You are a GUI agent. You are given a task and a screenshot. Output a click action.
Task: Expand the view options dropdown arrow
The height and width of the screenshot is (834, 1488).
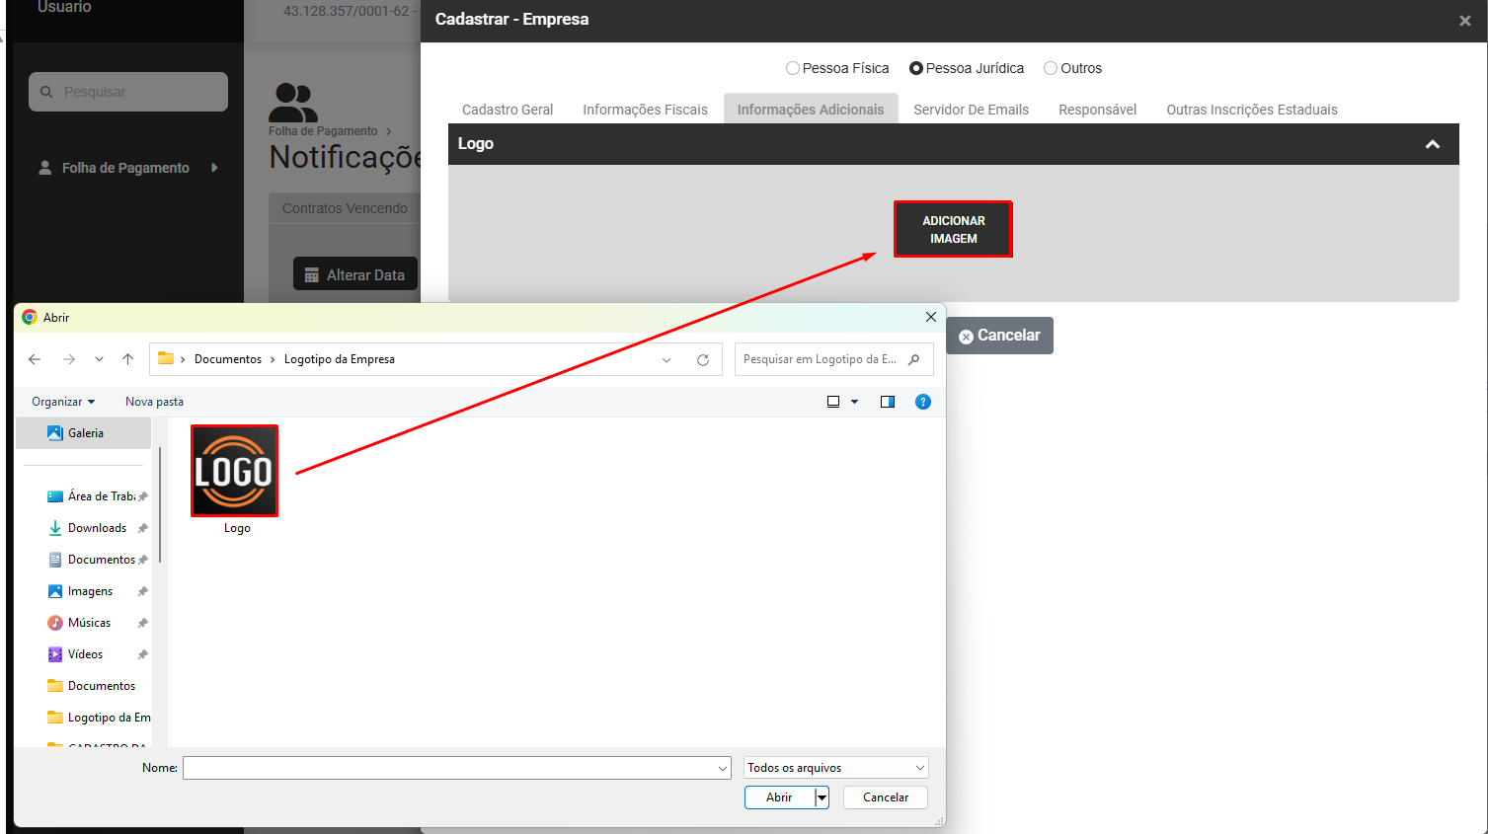point(855,402)
